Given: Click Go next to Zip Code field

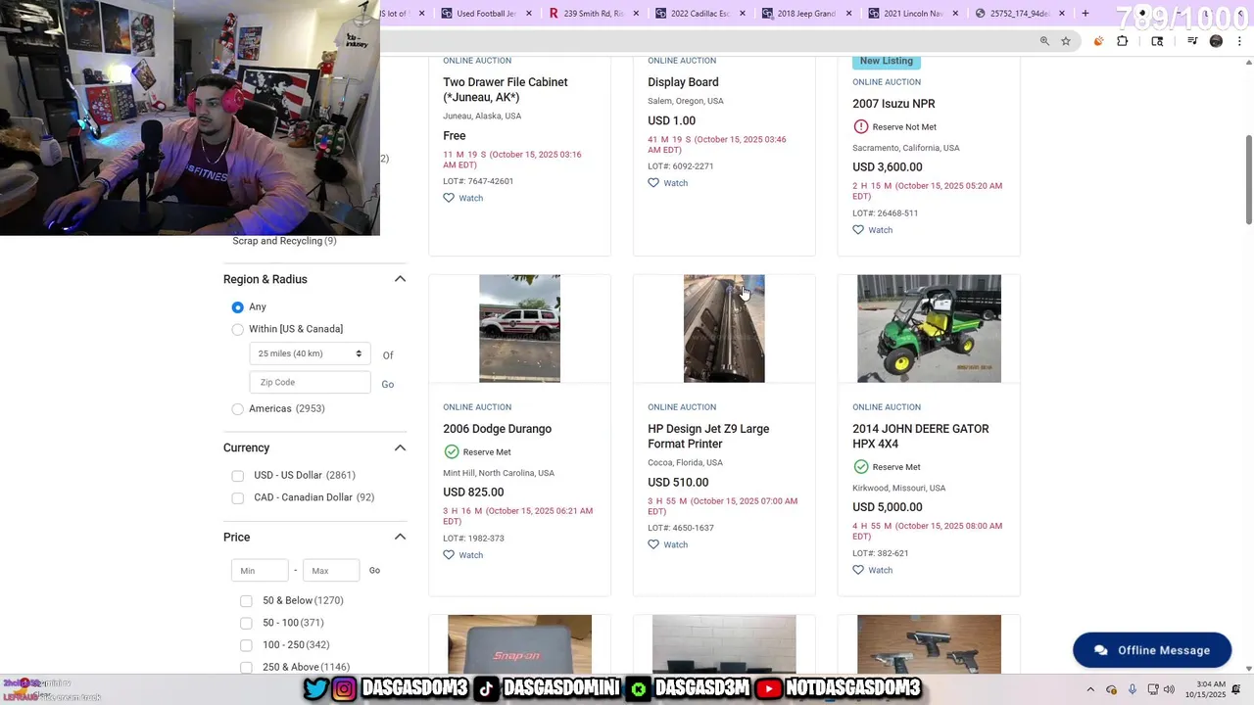Looking at the screenshot, I should pos(388,385).
